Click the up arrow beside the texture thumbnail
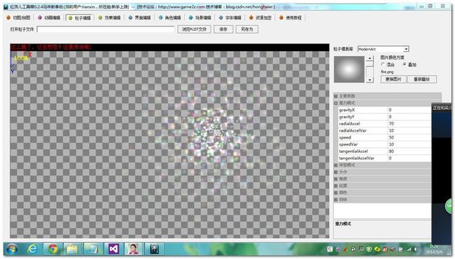Screen dimensions: 455x259 pos(370,58)
